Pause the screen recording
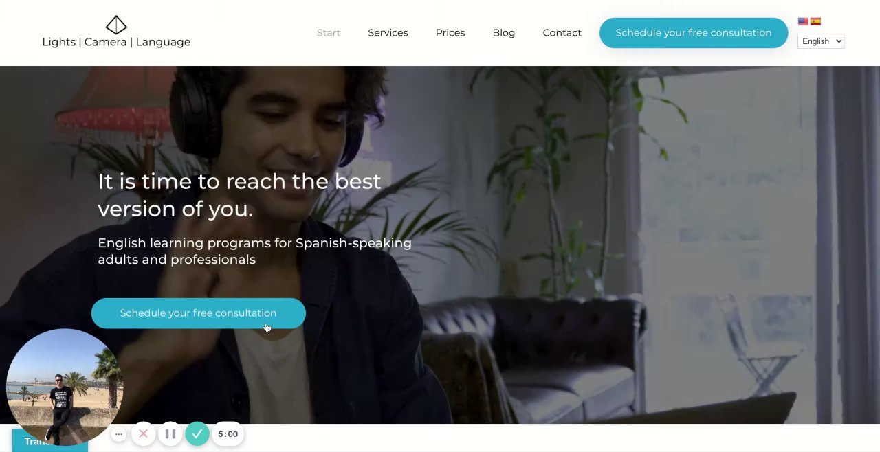880x452 pixels. pos(170,434)
